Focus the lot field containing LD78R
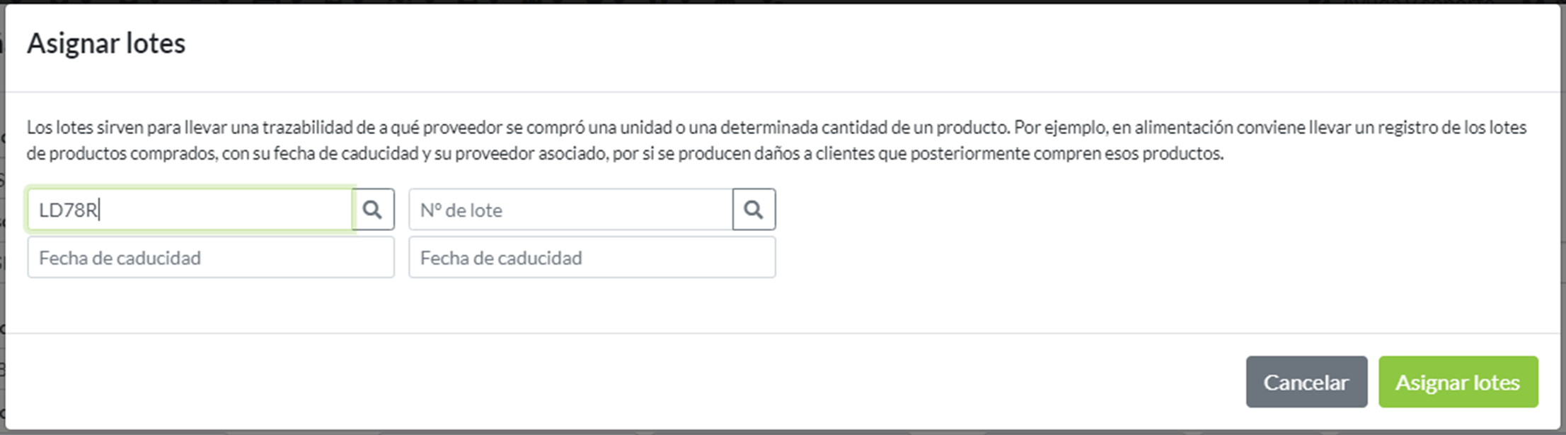Image resolution: width=1566 pixels, height=435 pixels. 190,210
